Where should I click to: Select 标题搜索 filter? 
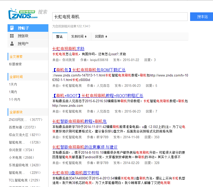click(x=15, y=64)
